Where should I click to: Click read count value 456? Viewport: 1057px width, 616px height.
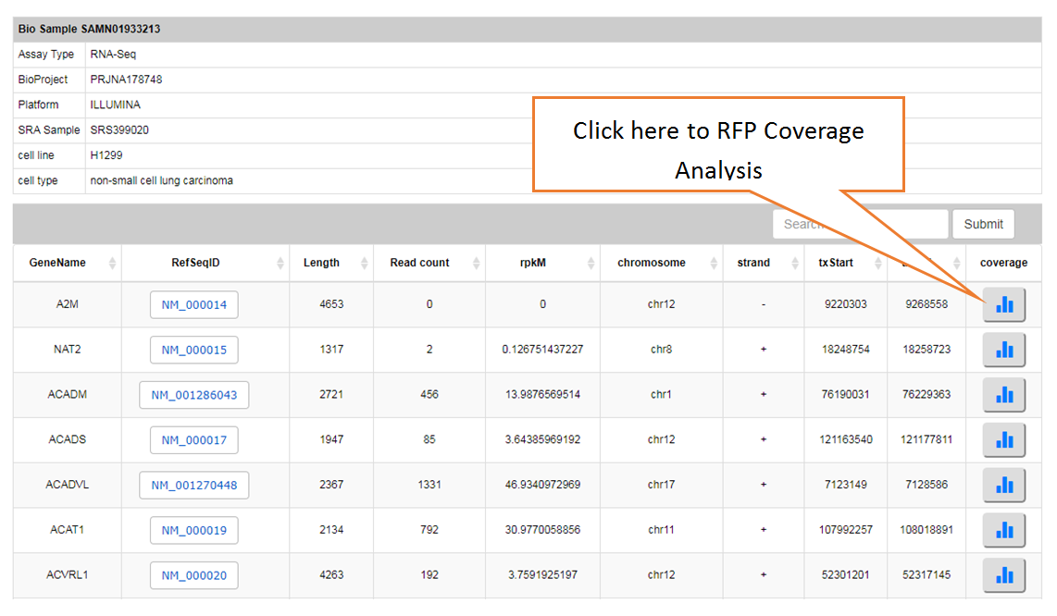click(429, 395)
